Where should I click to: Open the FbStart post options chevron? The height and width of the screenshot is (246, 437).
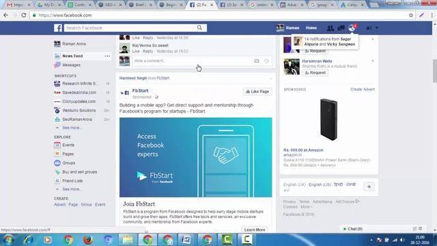click(270, 79)
